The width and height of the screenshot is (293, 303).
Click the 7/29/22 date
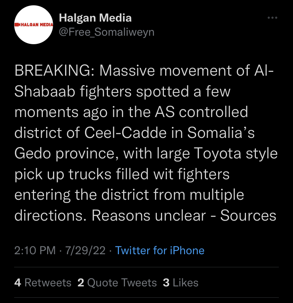[85, 250]
